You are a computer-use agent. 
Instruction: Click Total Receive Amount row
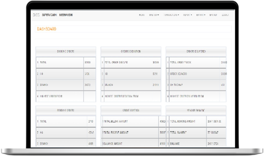133,132
